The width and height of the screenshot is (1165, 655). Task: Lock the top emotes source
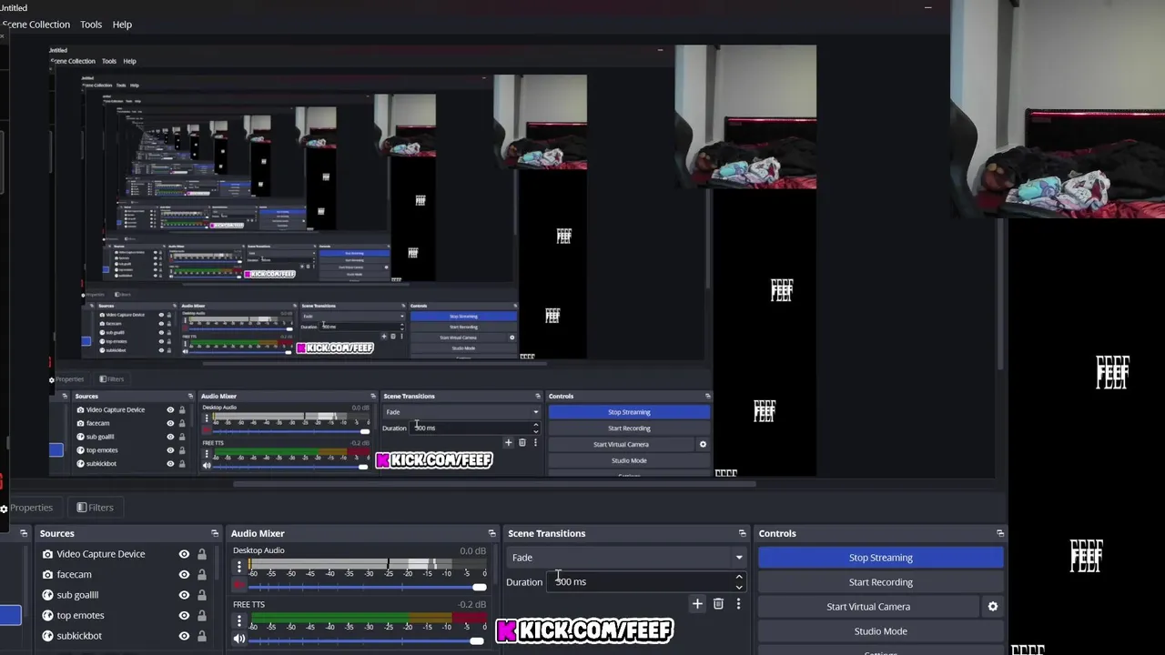pos(202,615)
